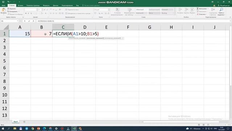This screenshot has height=131, width=232.
Task: Click the Вставить paste clipboard icon
Action: click(x=4, y=10)
